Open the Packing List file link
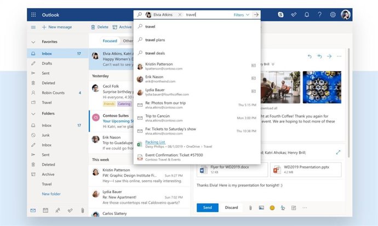This screenshot has width=378, height=226. [155, 142]
